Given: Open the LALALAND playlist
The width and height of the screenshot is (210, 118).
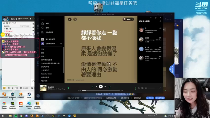Looking at the screenshot, I should point(45,67).
